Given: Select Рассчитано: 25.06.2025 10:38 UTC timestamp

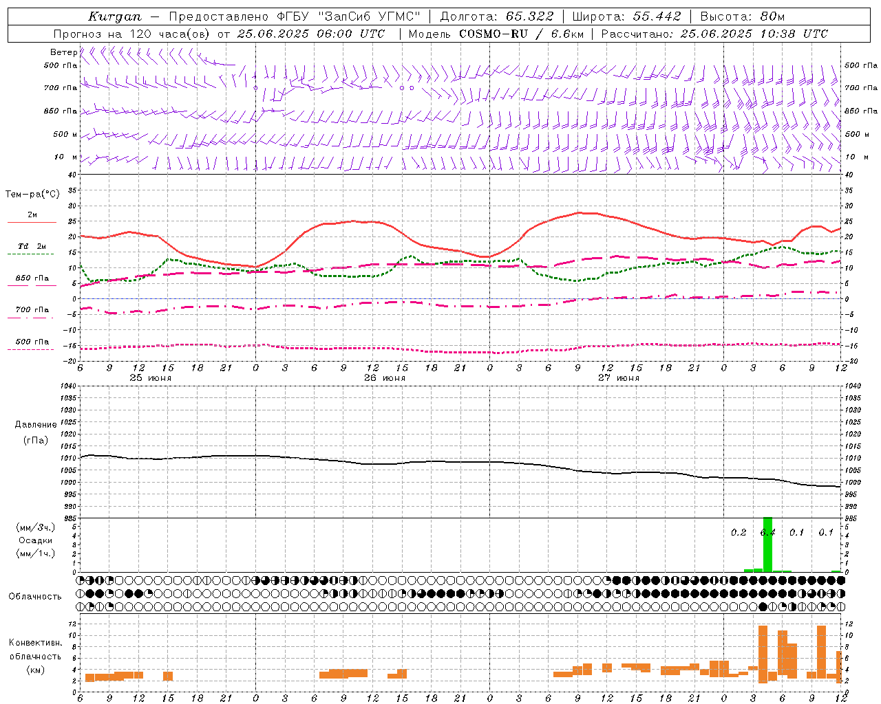Looking at the screenshot, I should point(714,34).
